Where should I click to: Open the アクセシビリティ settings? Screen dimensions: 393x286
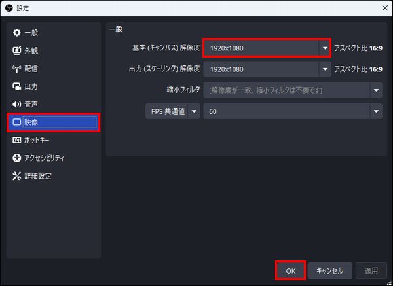(x=54, y=158)
